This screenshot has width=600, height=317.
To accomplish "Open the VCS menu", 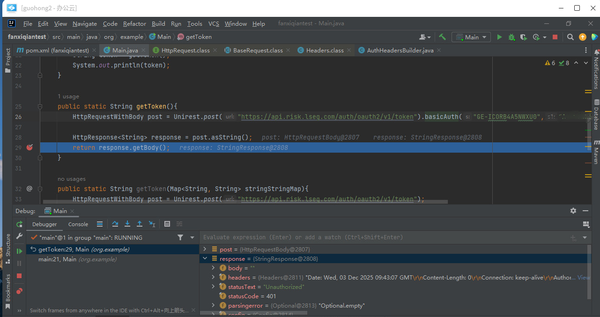I will click(x=214, y=23).
